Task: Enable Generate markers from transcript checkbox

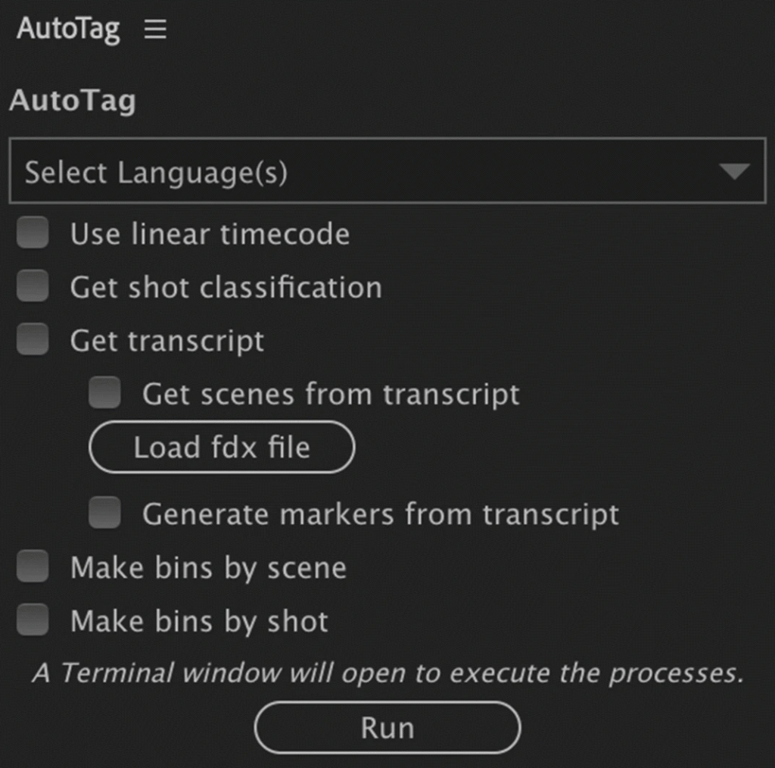Action: pyautogui.click(x=104, y=514)
